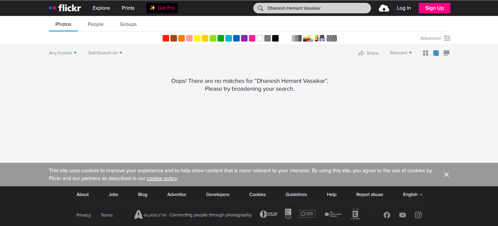Viewport: 498px width, 226px height.
Task: Change the English language selector
Action: tap(413, 194)
